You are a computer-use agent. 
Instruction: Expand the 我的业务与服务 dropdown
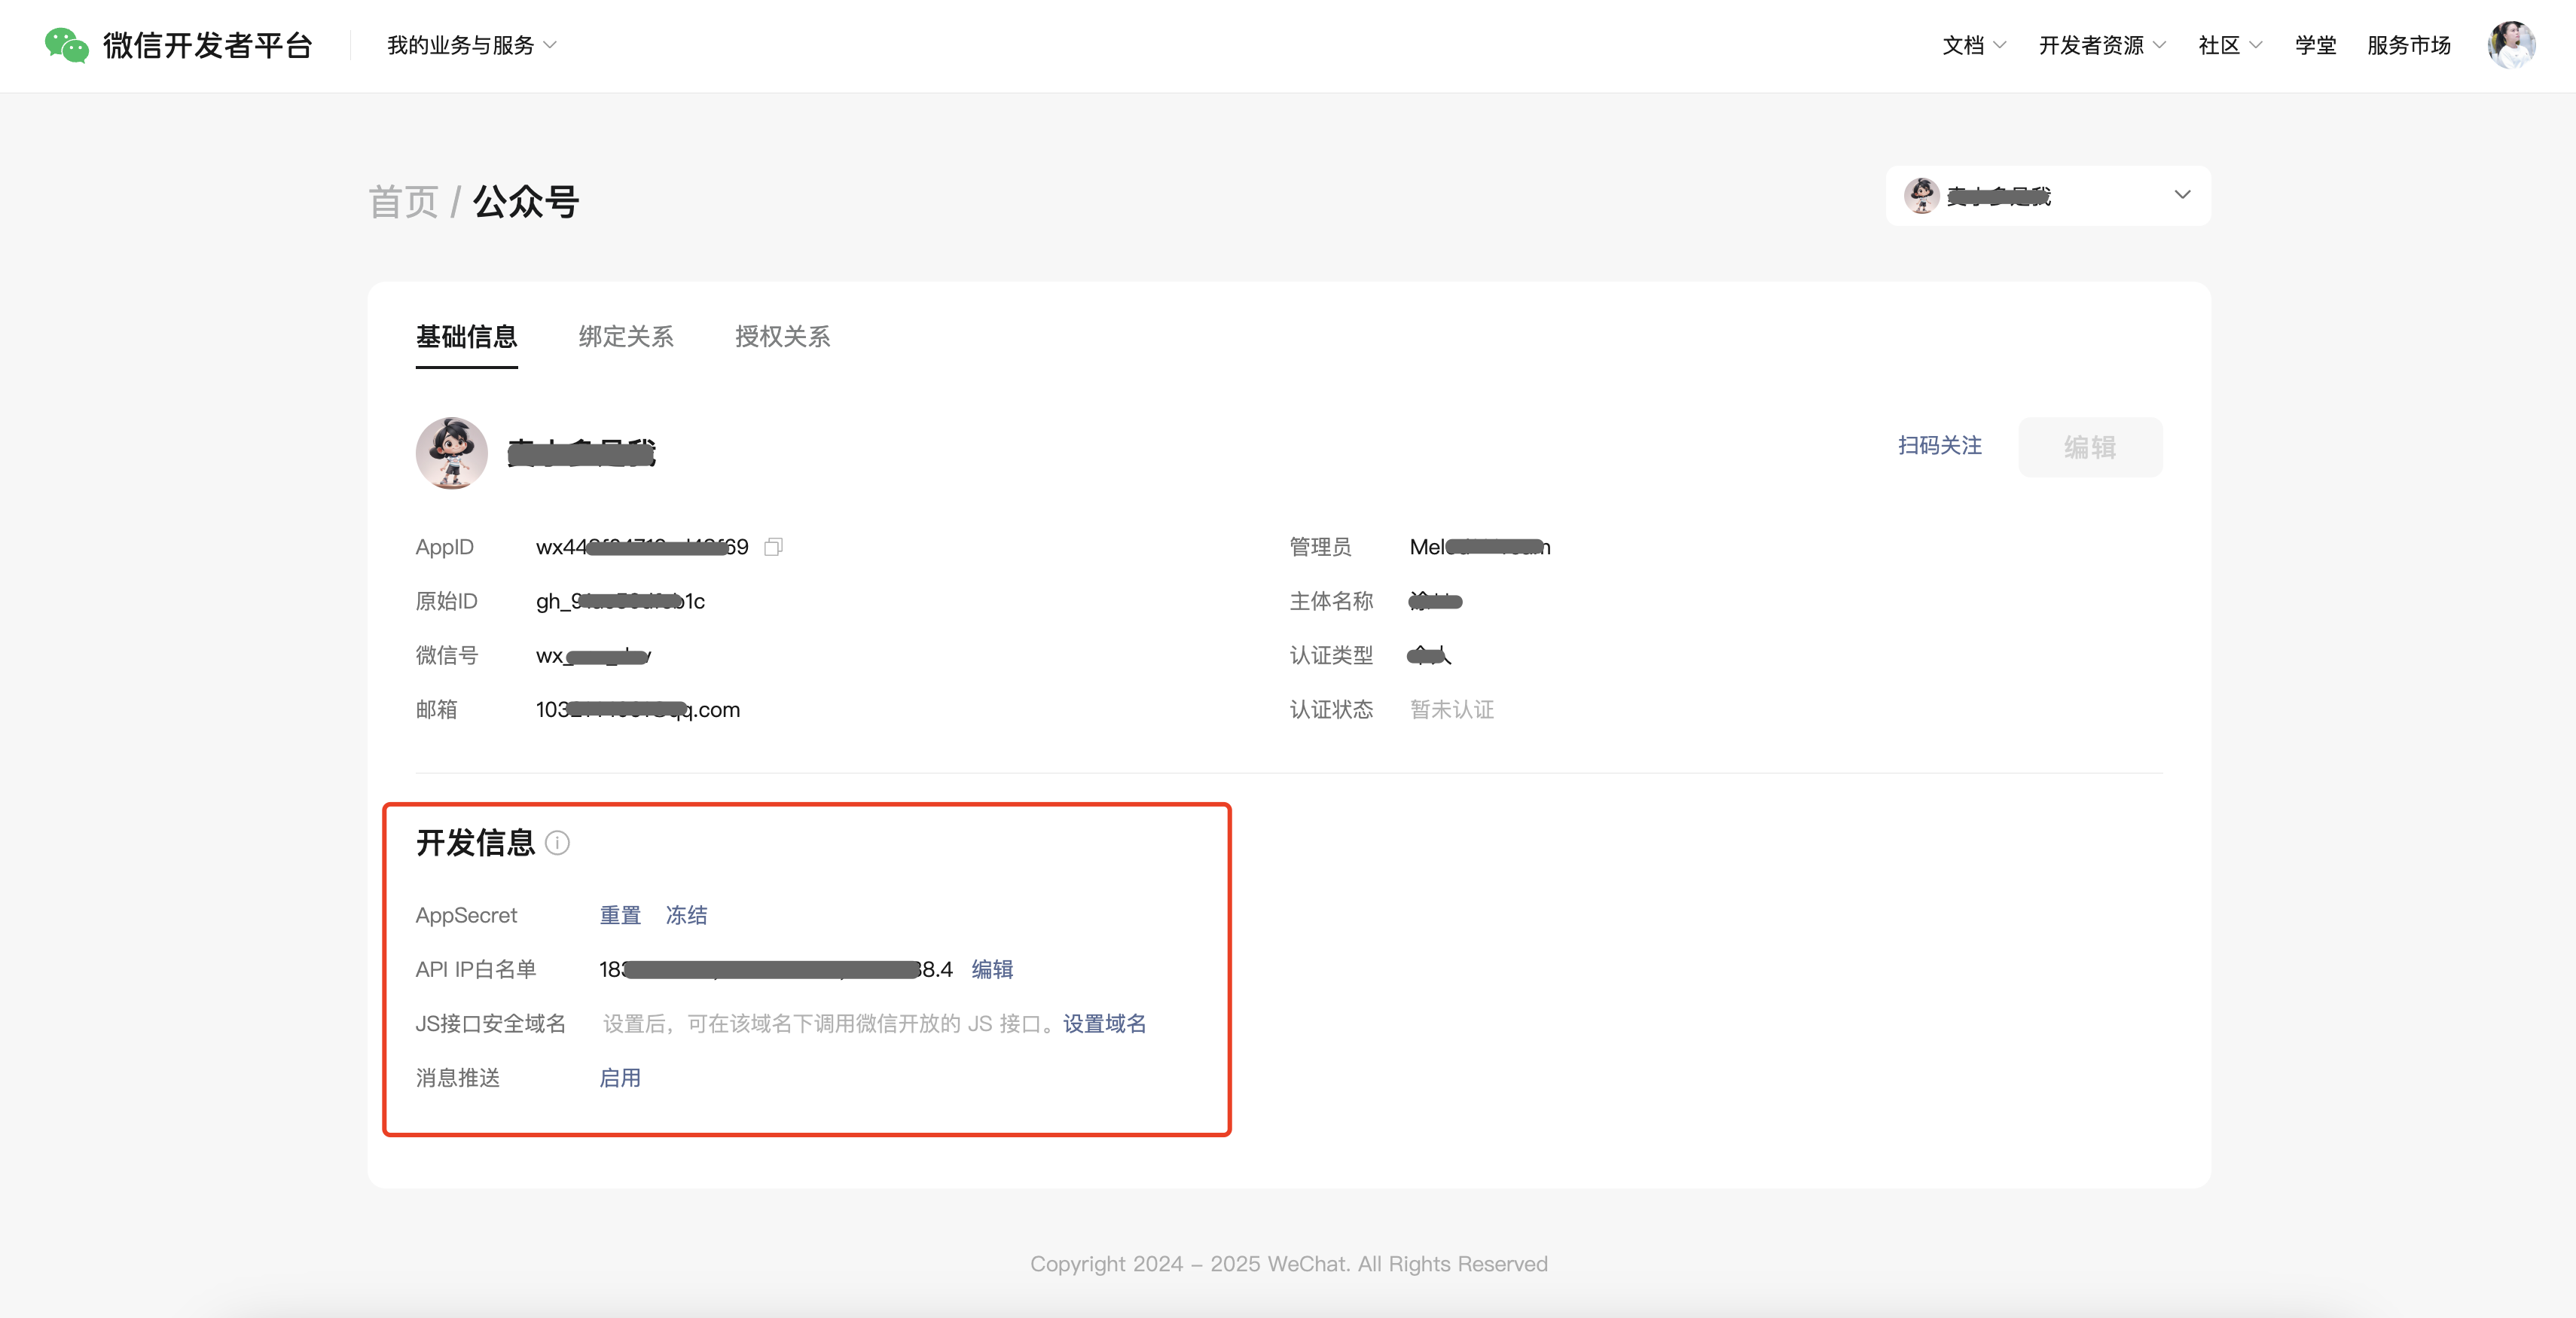pos(471,45)
